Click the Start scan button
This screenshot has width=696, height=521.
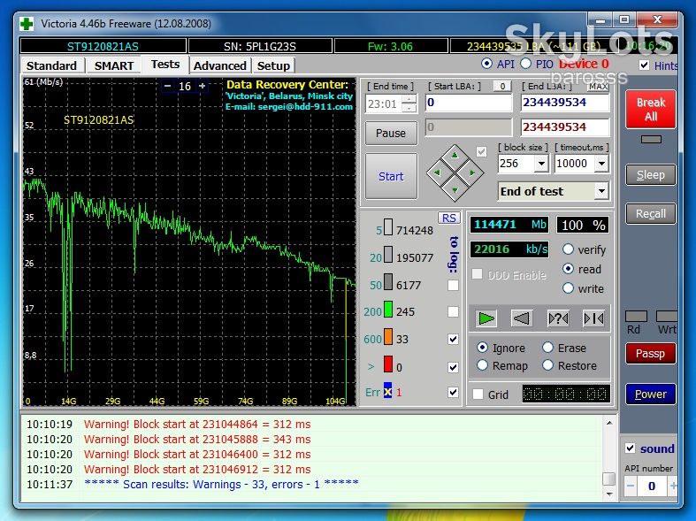tap(391, 176)
